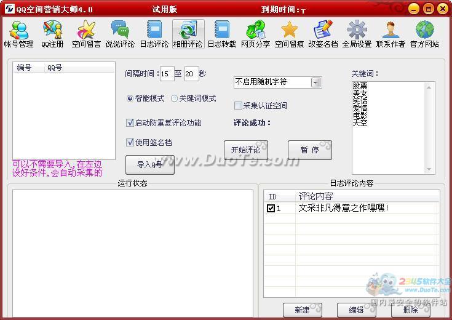Click the 编辑 button

357,310
